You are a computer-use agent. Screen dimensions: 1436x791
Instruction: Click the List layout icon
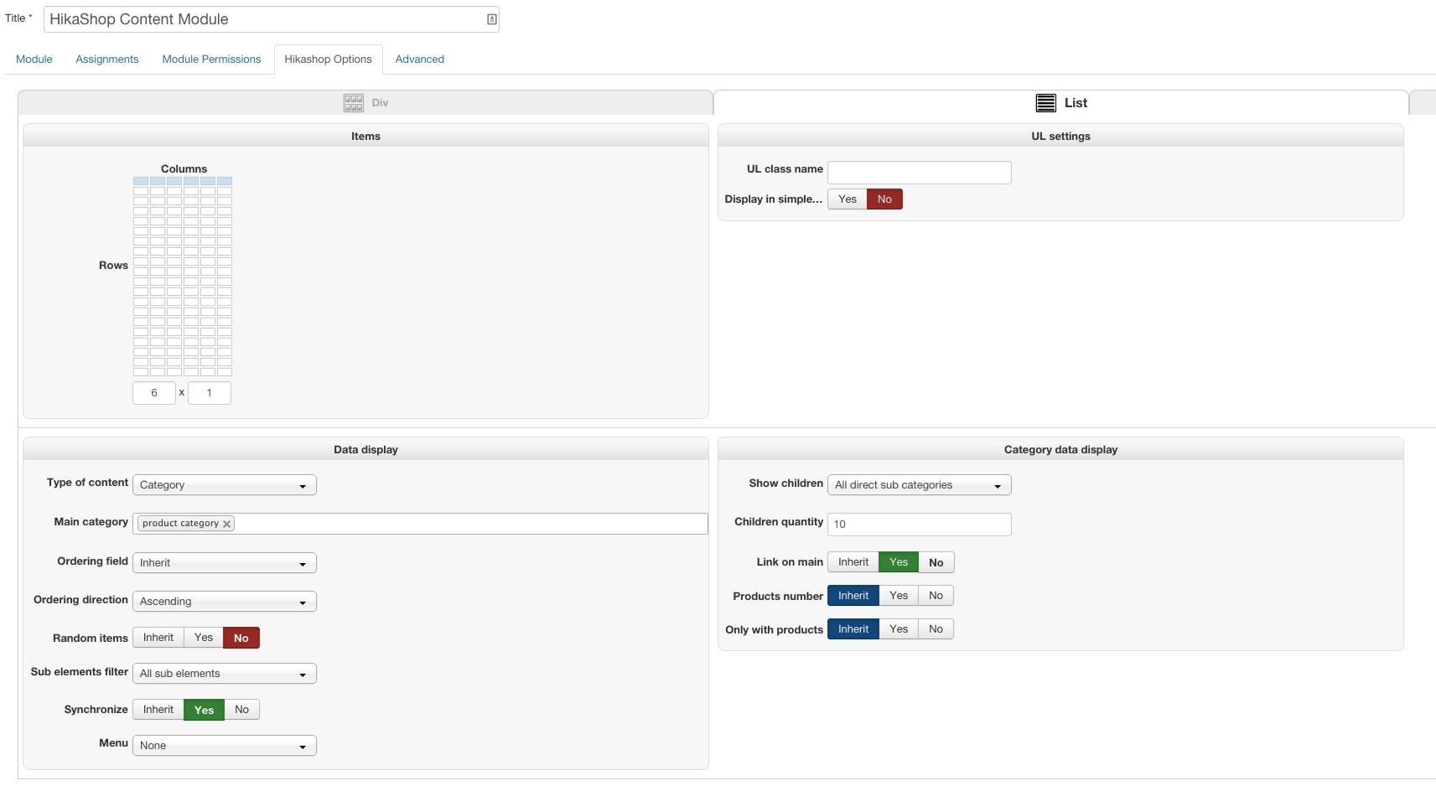click(x=1045, y=103)
